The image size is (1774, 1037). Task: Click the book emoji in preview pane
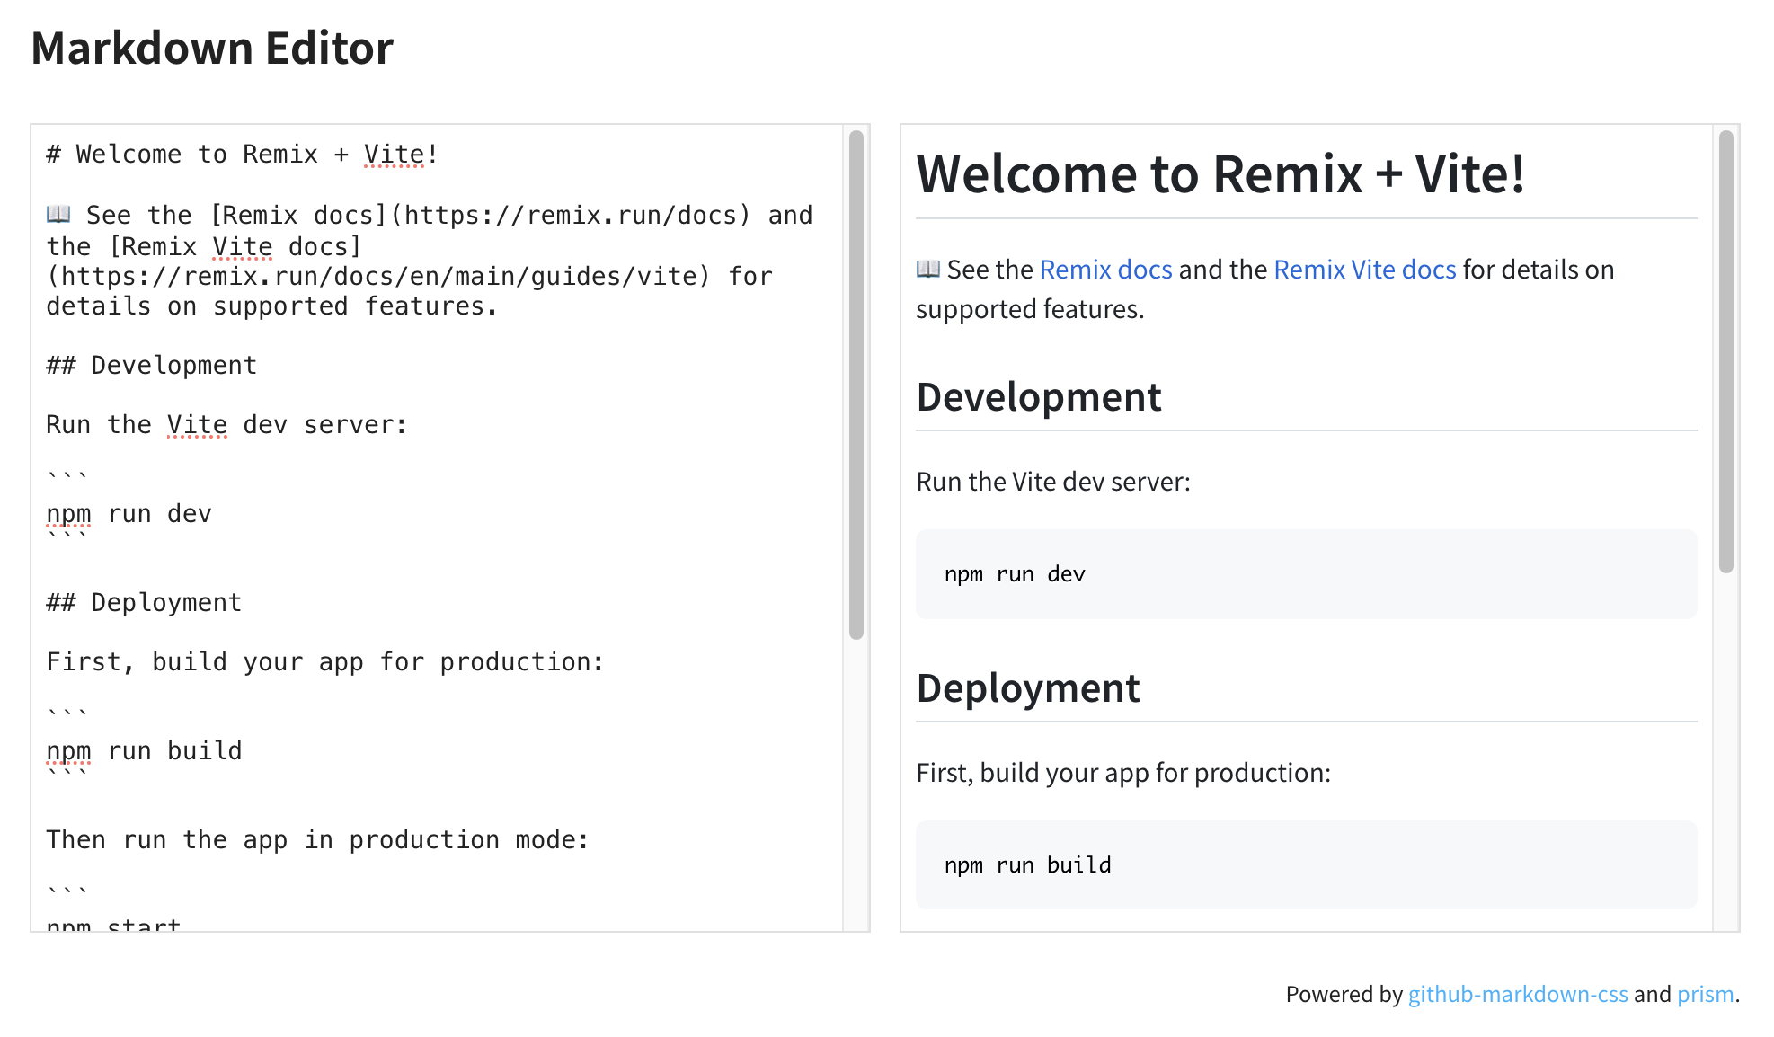tap(927, 269)
